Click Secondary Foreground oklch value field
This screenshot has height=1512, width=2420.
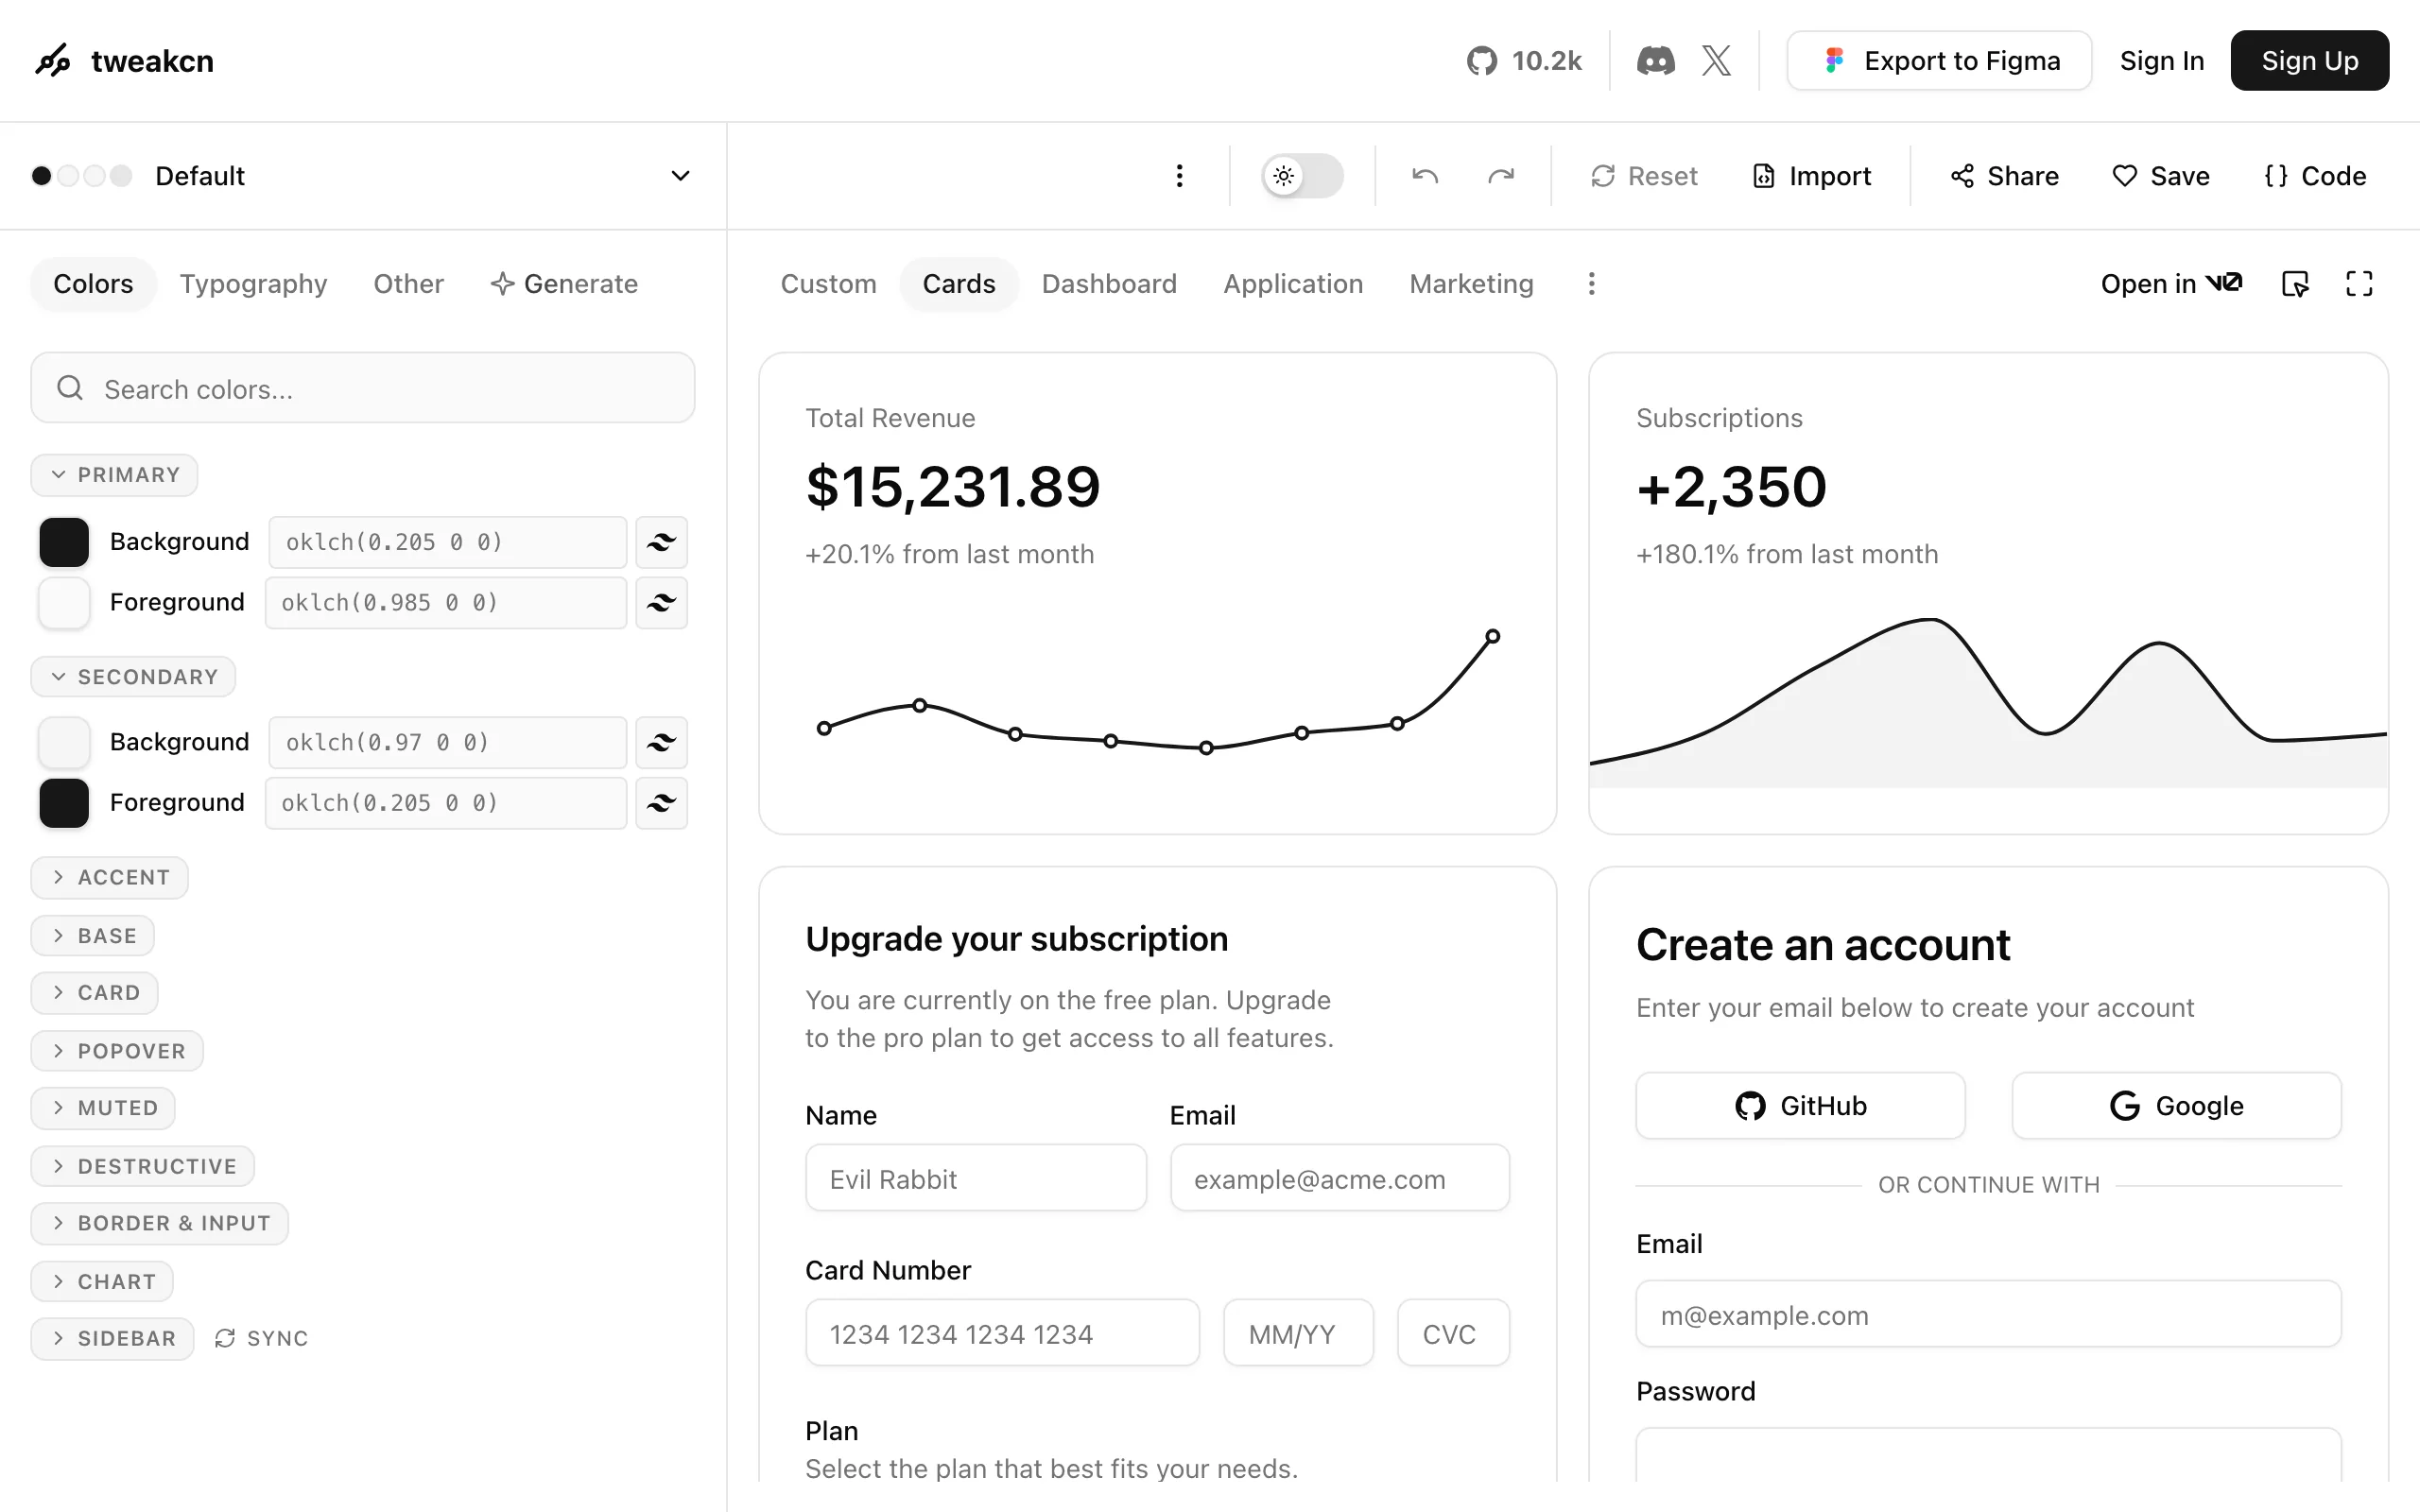coord(446,802)
